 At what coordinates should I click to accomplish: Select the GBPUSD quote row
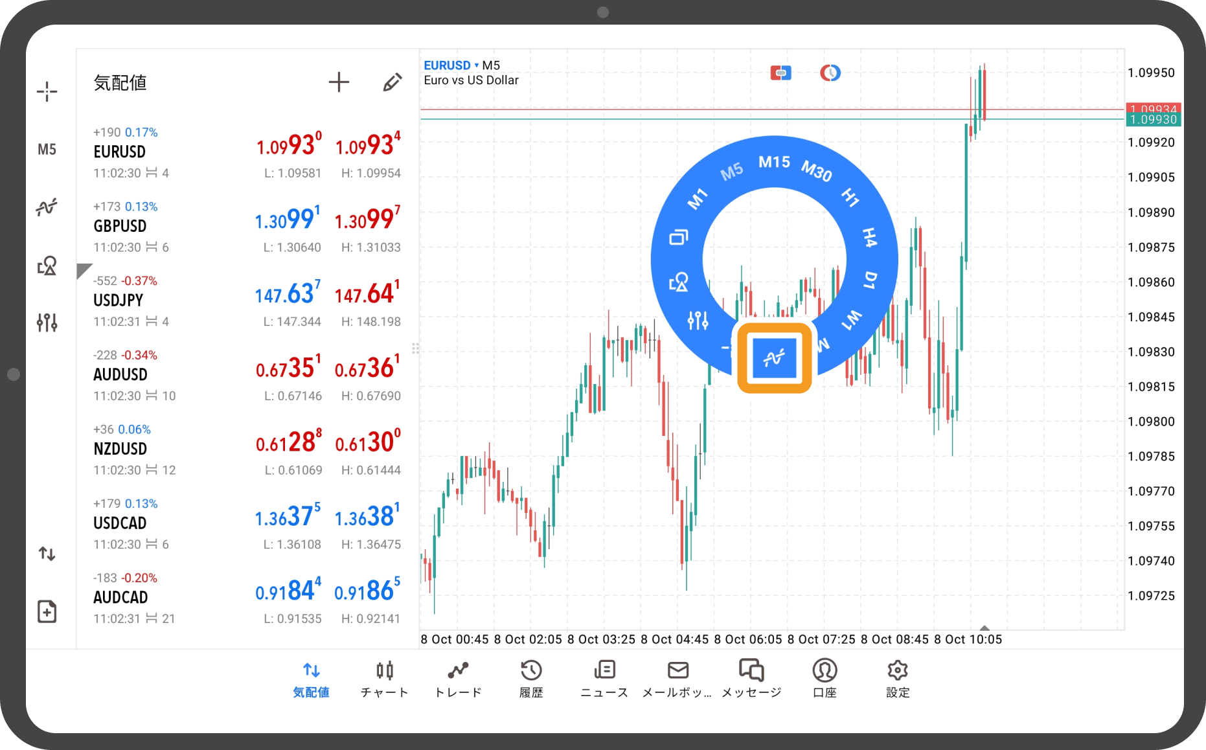[x=246, y=227]
